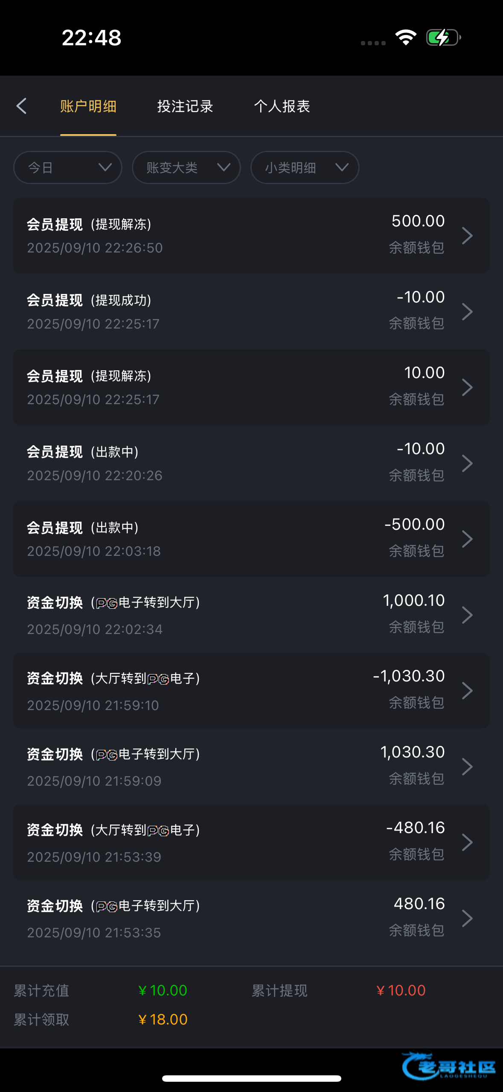Open the 账变大类 category dropdown
Image resolution: width=503 pixels, height=1092 pixels.
point(186,167)
